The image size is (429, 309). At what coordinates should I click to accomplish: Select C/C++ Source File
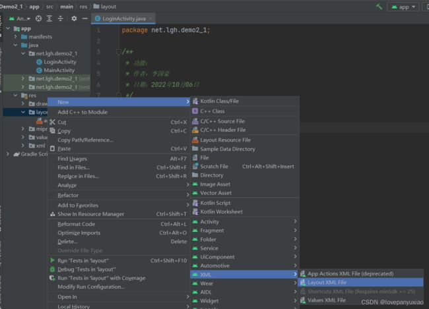[245, 121]
